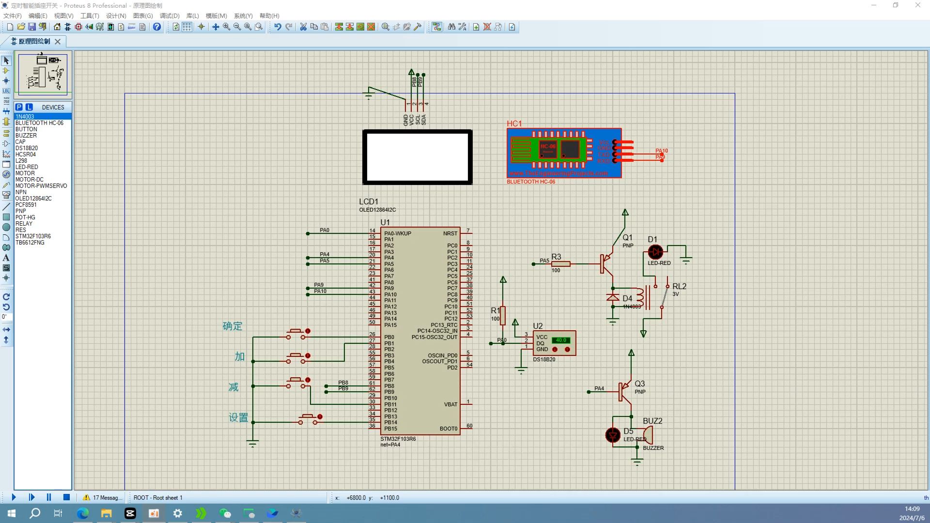Viewport: 930px width, 523px height.
Task: Click the rotation angle field
Action: 6,317
